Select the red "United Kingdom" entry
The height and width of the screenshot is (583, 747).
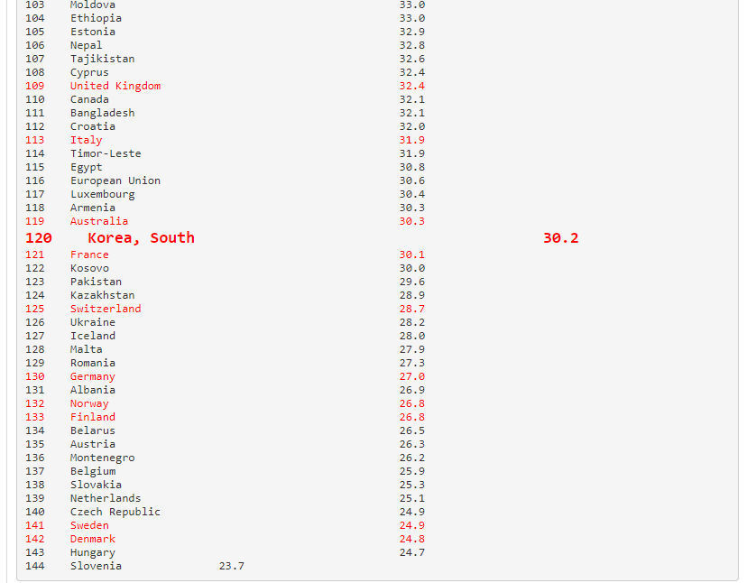(x=115, y=86)
